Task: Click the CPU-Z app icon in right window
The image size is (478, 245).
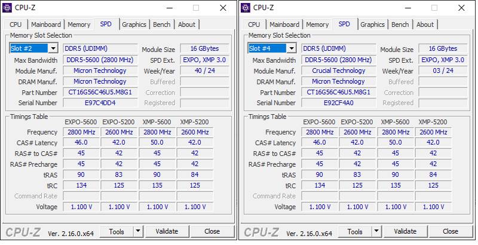Action: coord(246,8)
